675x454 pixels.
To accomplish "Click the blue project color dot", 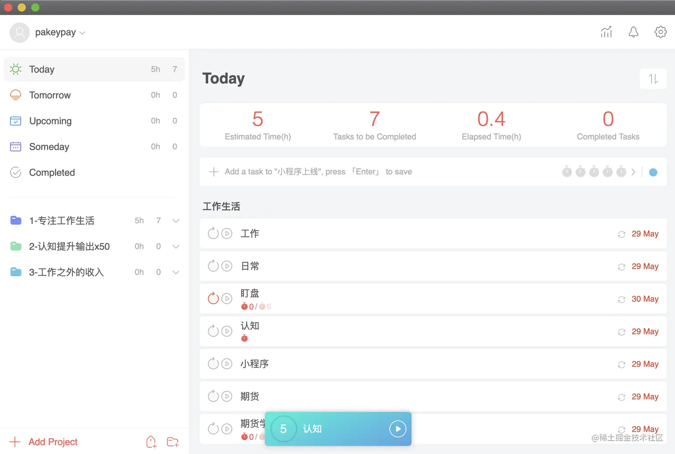I will coord(653,172).
